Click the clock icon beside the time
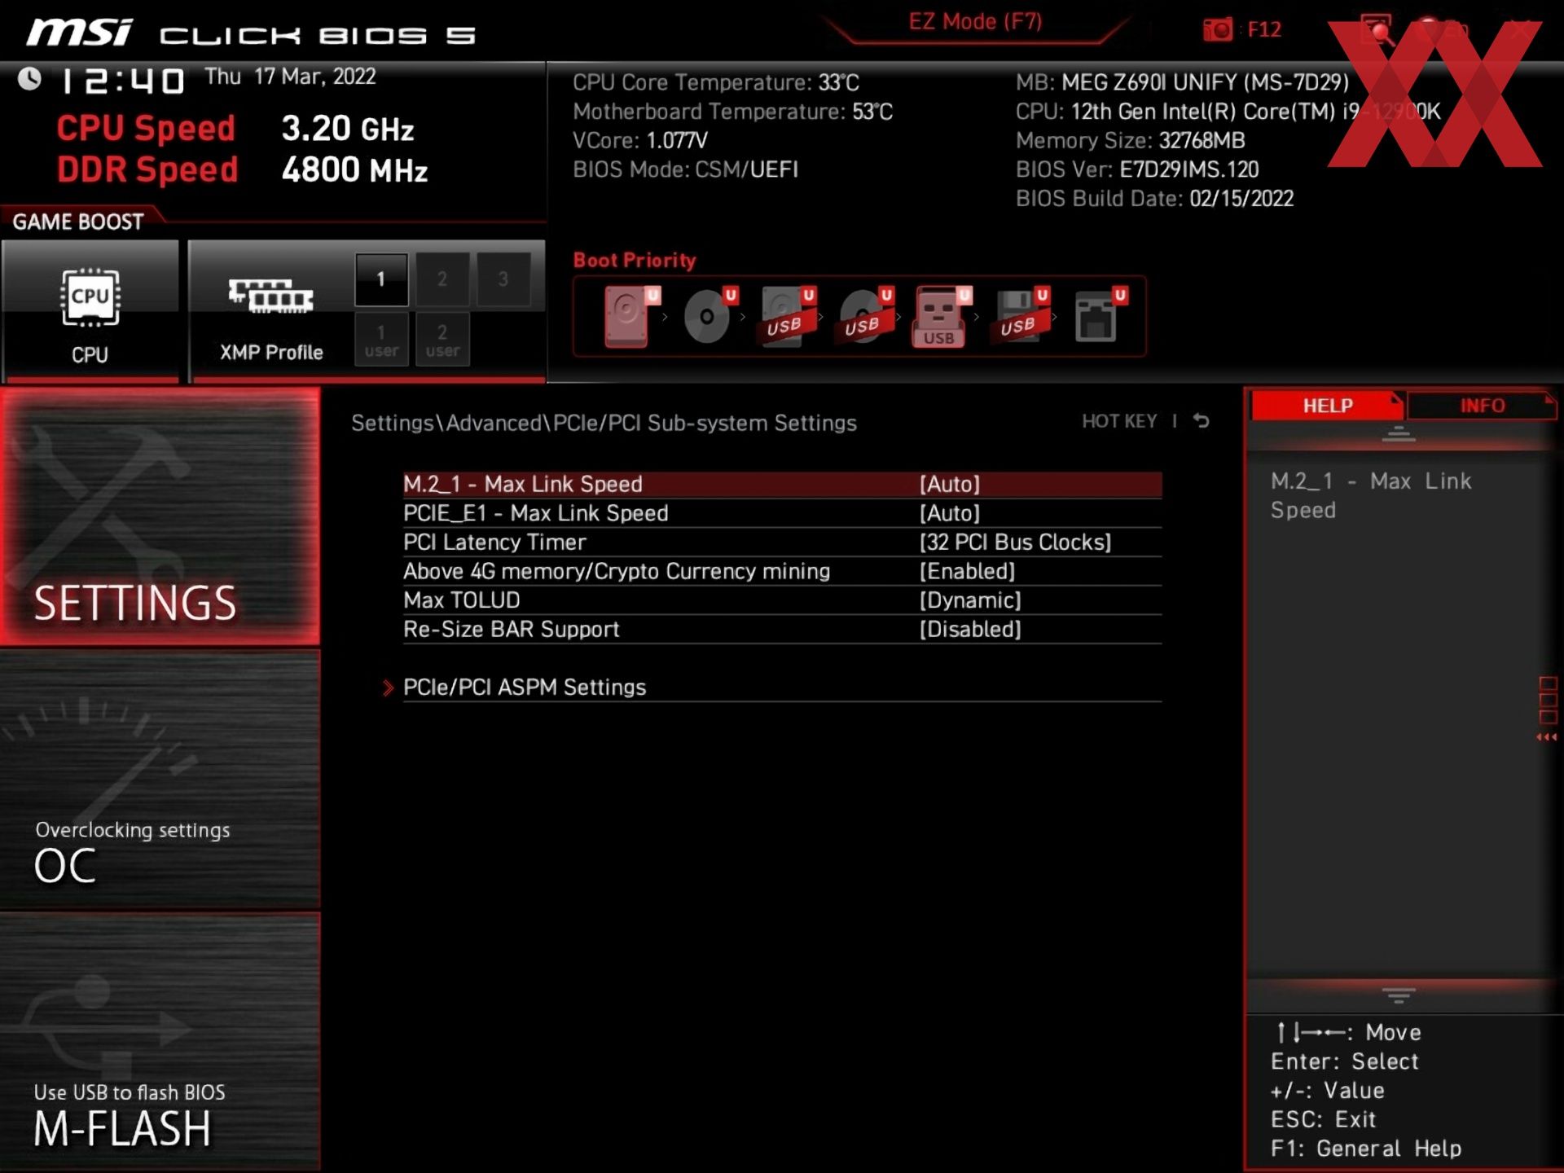 pyautogui.click(x=30, y=79)
